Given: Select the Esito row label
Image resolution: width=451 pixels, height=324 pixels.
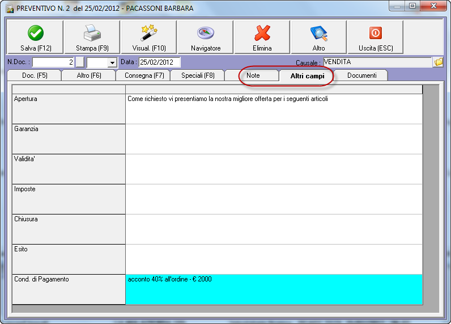Looking at the screenshot, I should click(69, 259).
